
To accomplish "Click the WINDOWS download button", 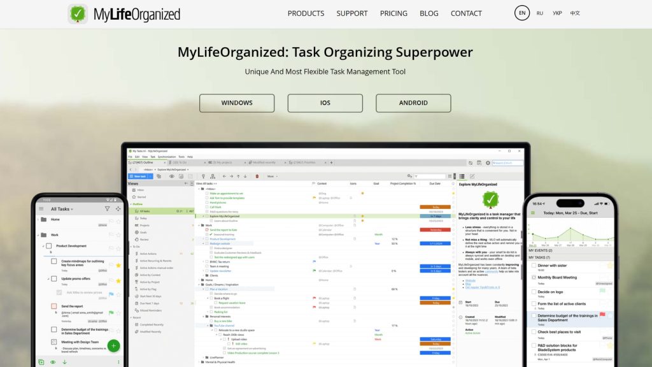I will pyautogui.click(x=237, y=103).
